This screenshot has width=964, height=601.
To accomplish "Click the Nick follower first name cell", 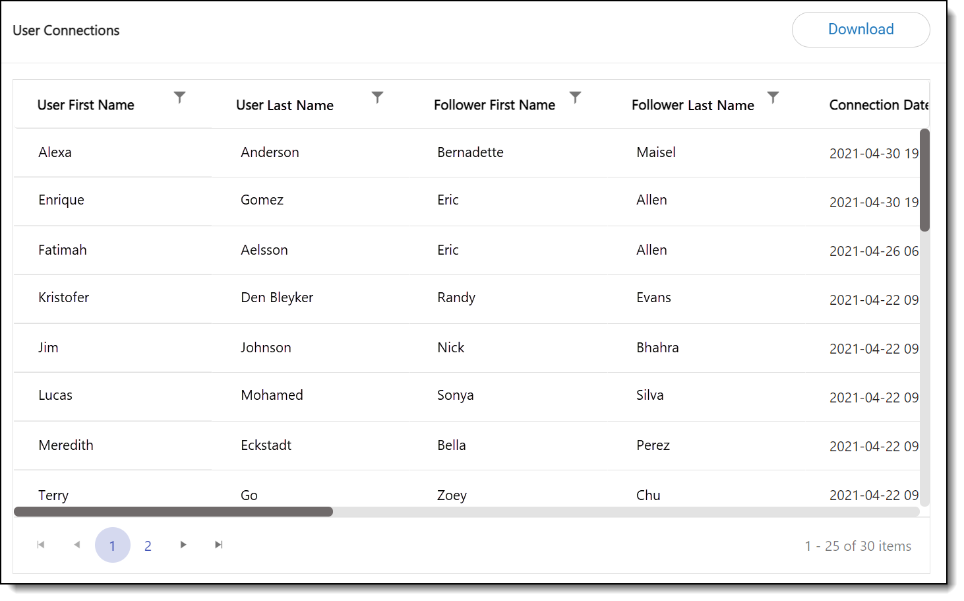I will pyautogui.click(x=451, y=348).
